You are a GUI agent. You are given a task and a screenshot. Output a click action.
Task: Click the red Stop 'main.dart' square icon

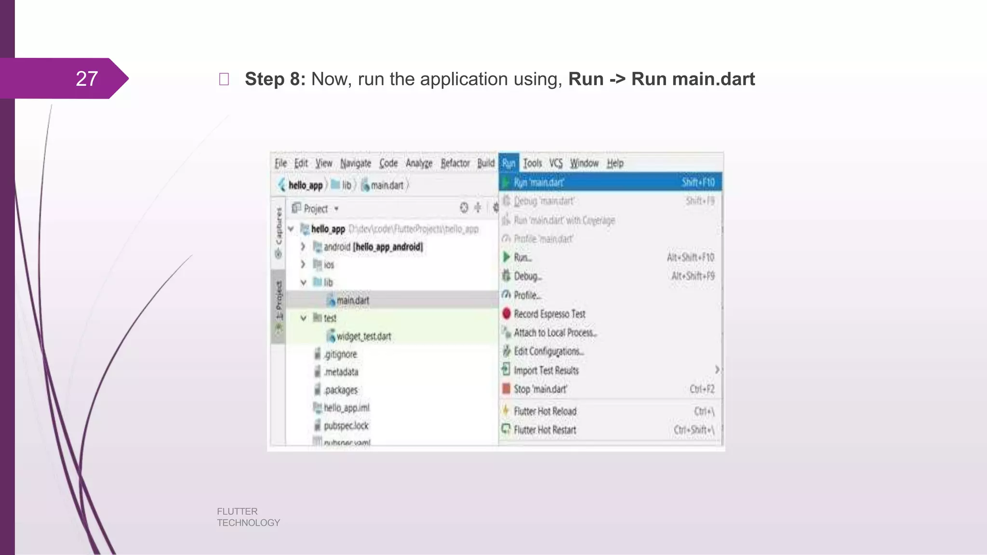point(506,389)
